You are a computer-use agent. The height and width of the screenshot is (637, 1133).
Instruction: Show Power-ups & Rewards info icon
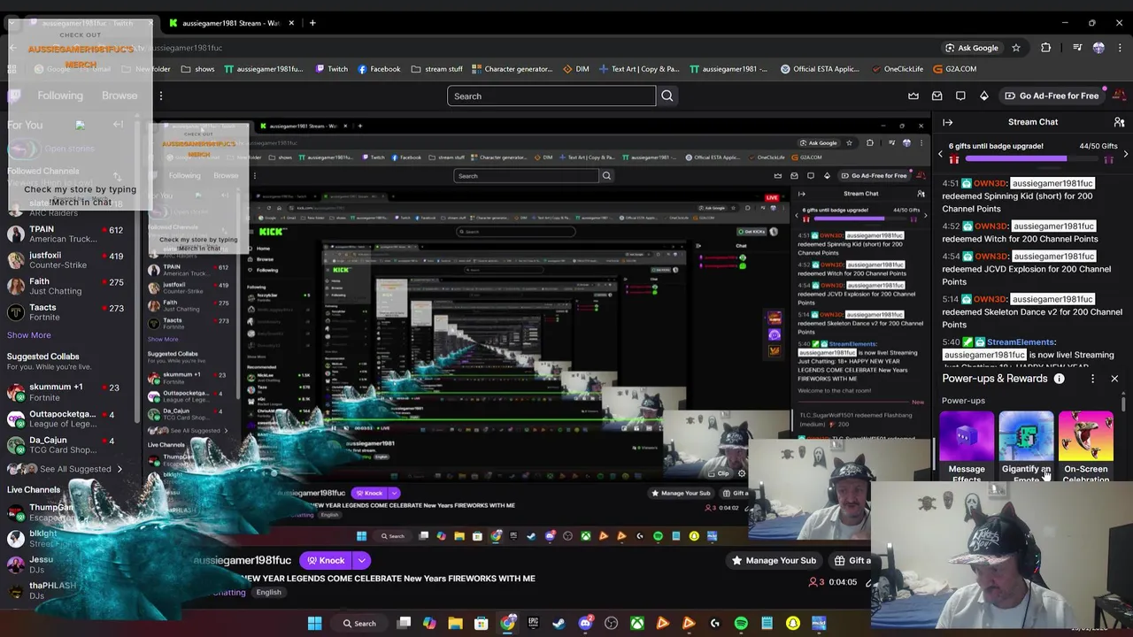1059,379
